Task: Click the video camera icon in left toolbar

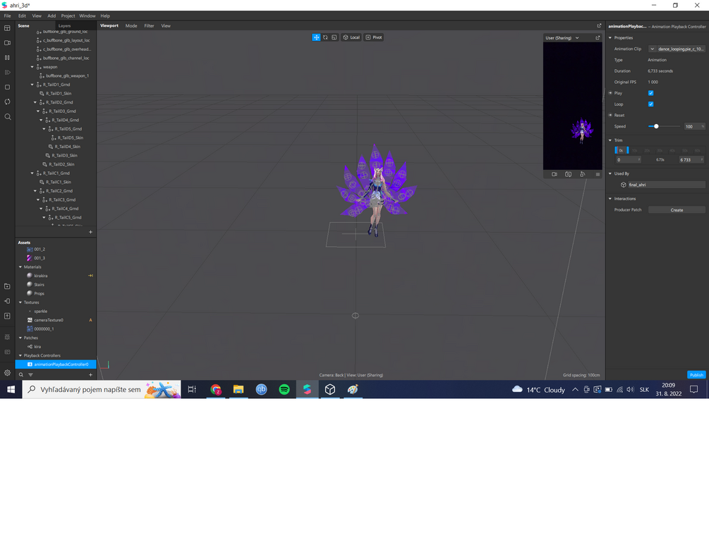Action: (7, 43)
